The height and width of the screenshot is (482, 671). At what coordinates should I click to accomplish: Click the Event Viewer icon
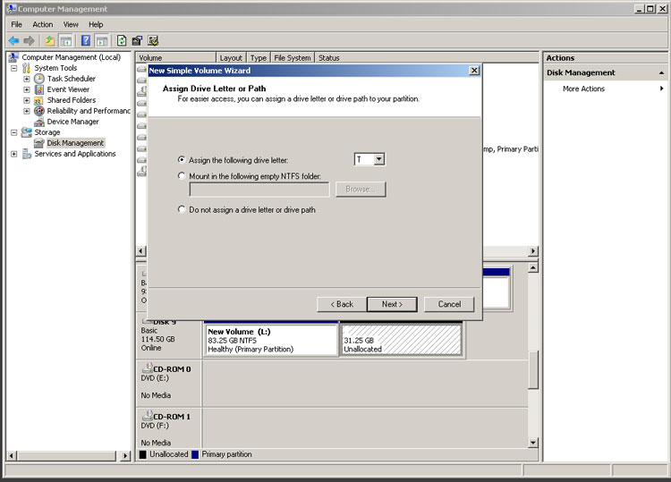[39, 89]
